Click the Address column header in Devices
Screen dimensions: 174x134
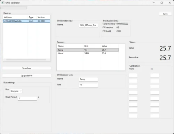(x=15, y=17)
